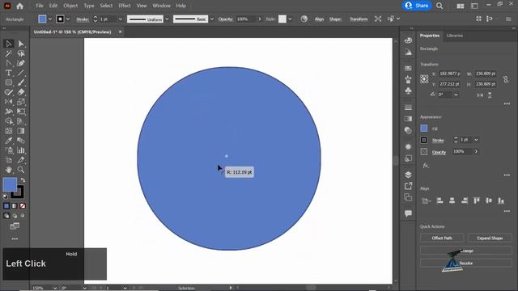Click the Share button
Image resolution: width=518 pixels, height=291 pixels.
pyautogui.click(x=417, y=6)
